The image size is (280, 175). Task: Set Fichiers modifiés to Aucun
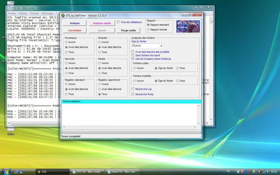tap(134, 81)
